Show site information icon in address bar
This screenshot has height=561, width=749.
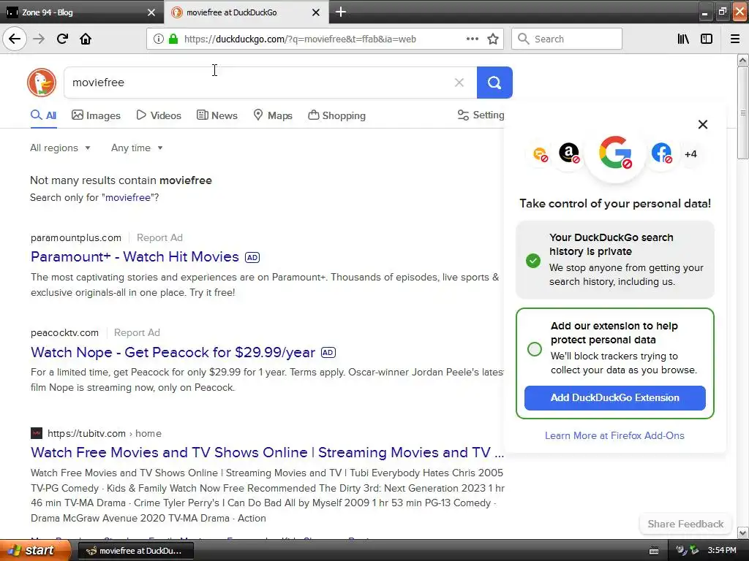158,39
